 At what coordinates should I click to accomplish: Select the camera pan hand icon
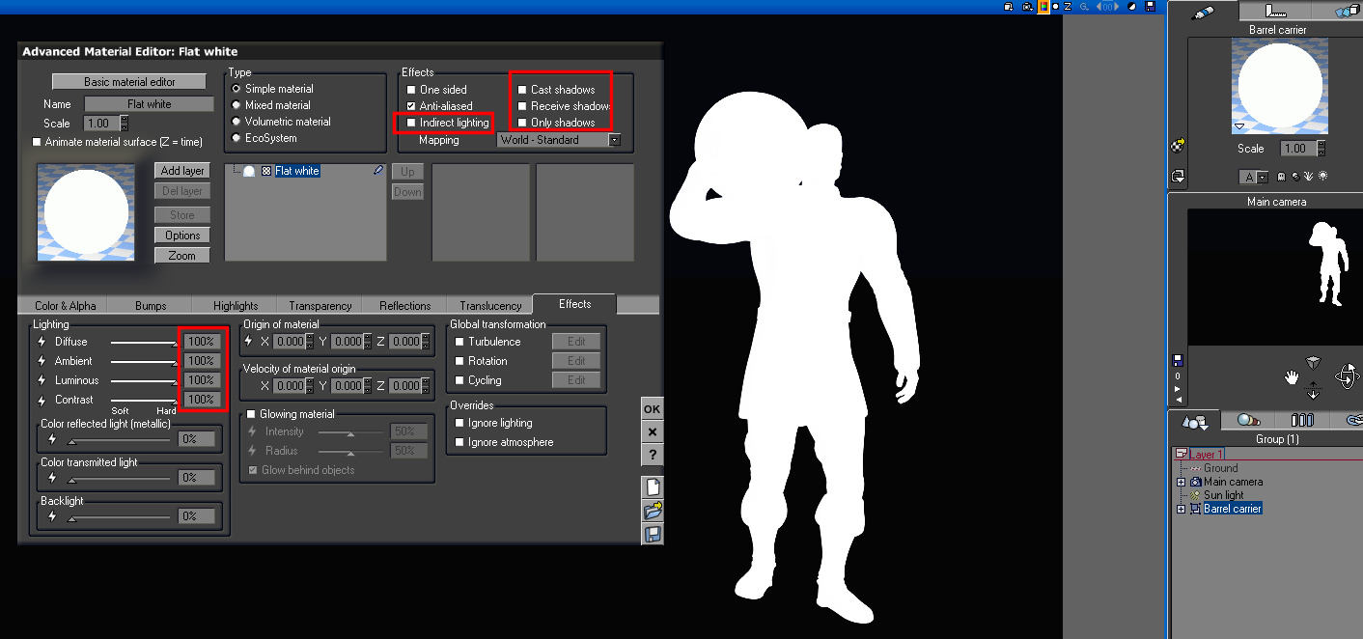[1291, 377]
